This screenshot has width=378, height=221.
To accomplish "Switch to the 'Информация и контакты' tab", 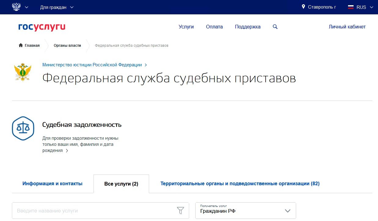I will (53, 184).
